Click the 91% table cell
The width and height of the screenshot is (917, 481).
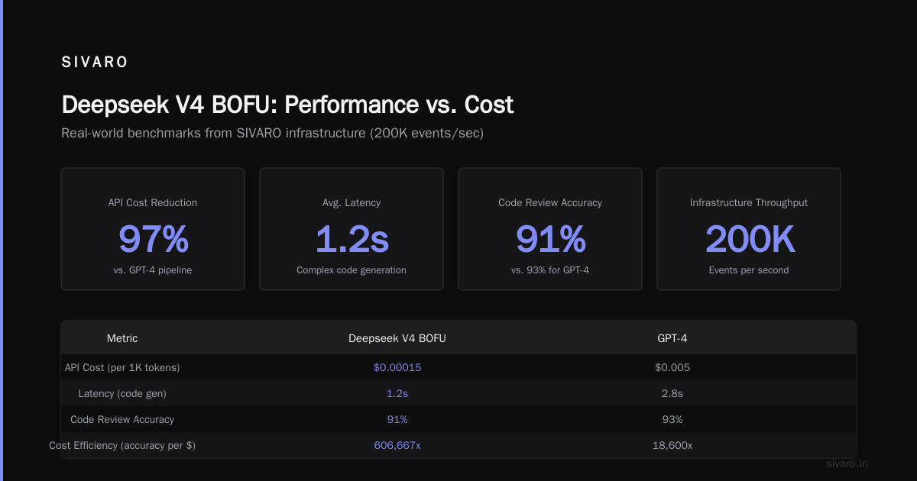(x=397, y=419)
